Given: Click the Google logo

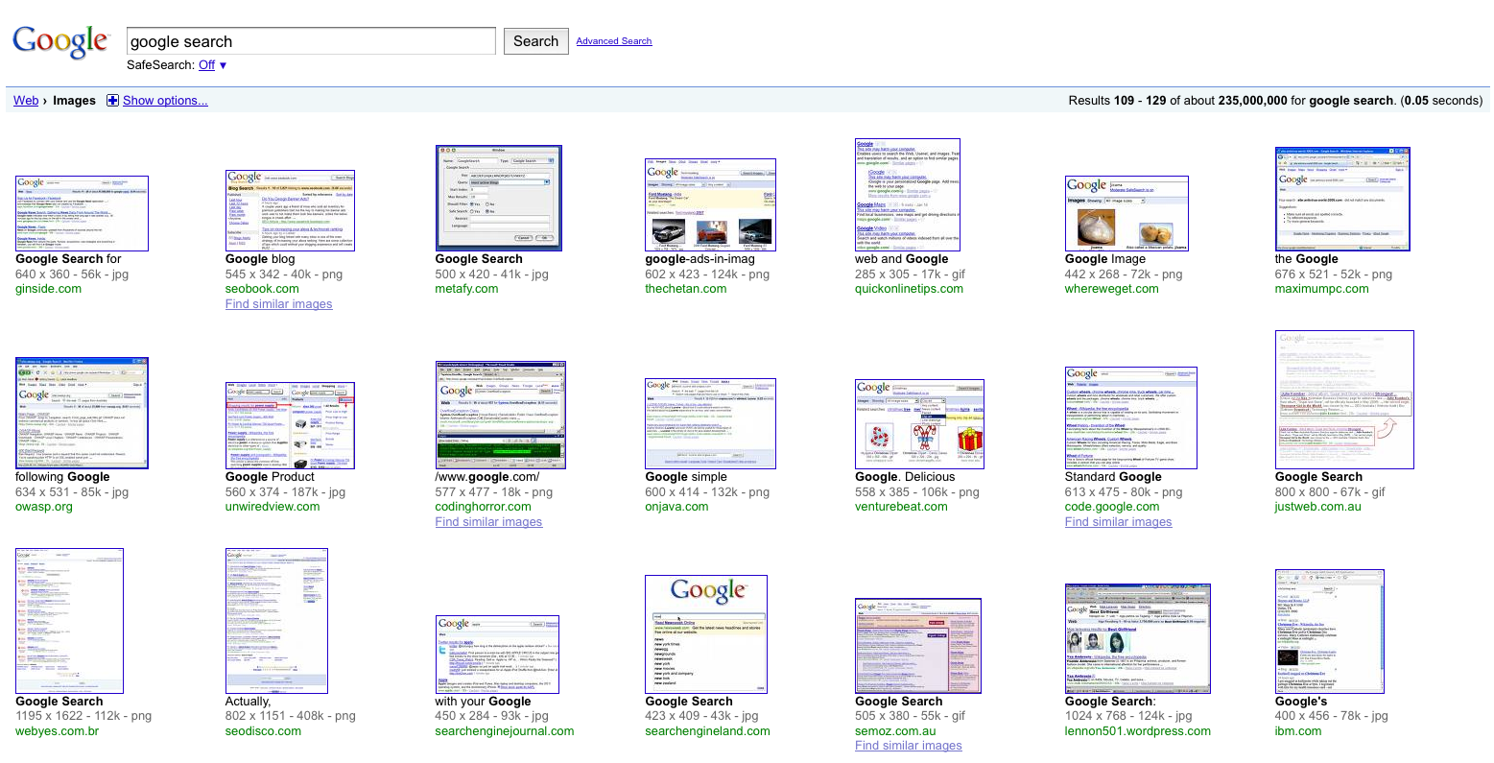Looking at the screenshot, I should tap(60, 42).
